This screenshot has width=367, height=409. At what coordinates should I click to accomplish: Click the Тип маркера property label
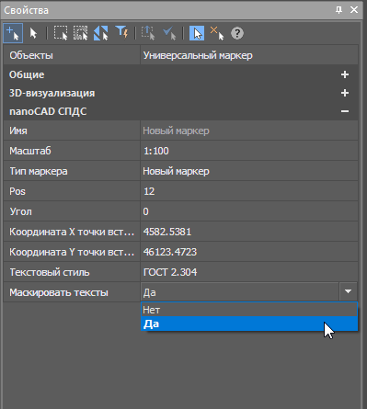tap(39, 171)
